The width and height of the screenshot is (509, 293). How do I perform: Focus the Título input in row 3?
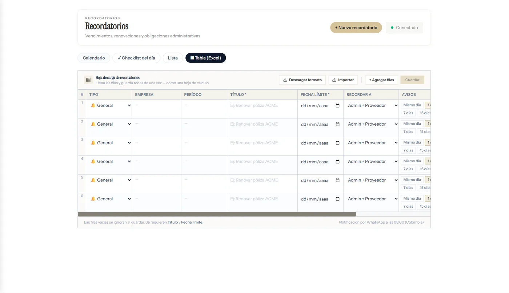click(x=262, y=143)
